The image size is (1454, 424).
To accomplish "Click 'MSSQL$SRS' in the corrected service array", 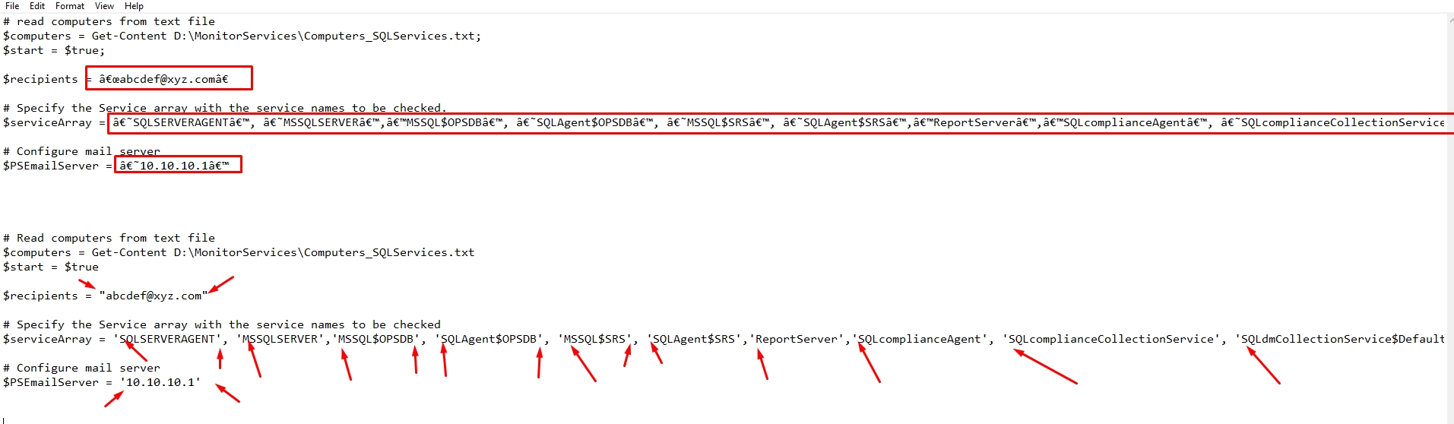I will click(x=594, y=339).
